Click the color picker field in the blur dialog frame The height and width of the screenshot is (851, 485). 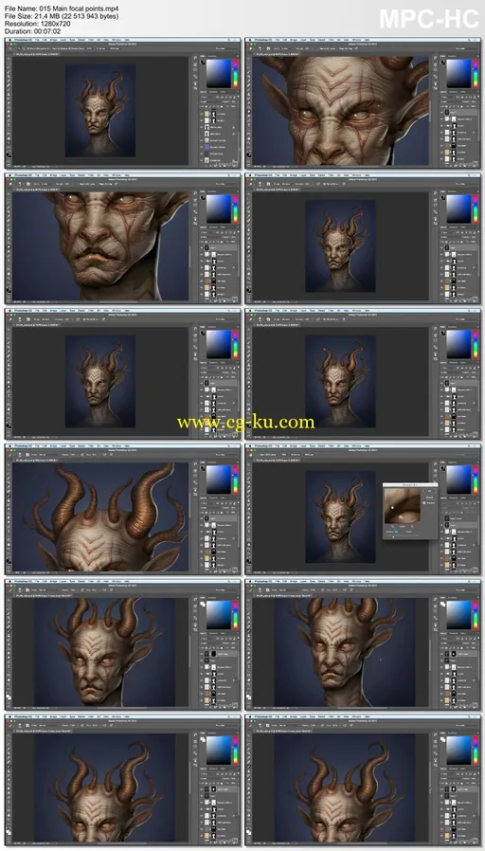[459, 480]
